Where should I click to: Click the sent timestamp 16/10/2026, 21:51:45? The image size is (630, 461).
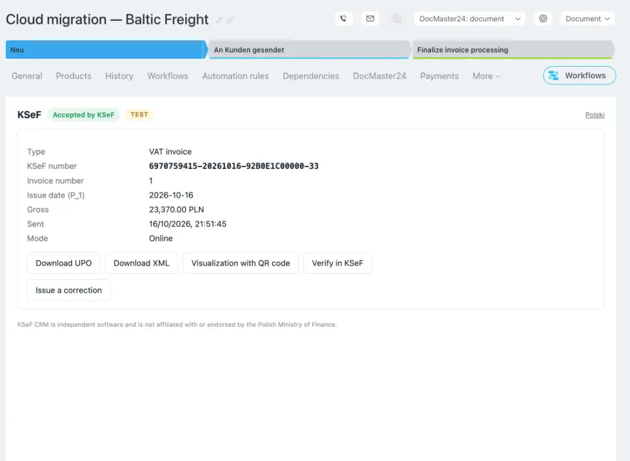(x=188, y=224)
